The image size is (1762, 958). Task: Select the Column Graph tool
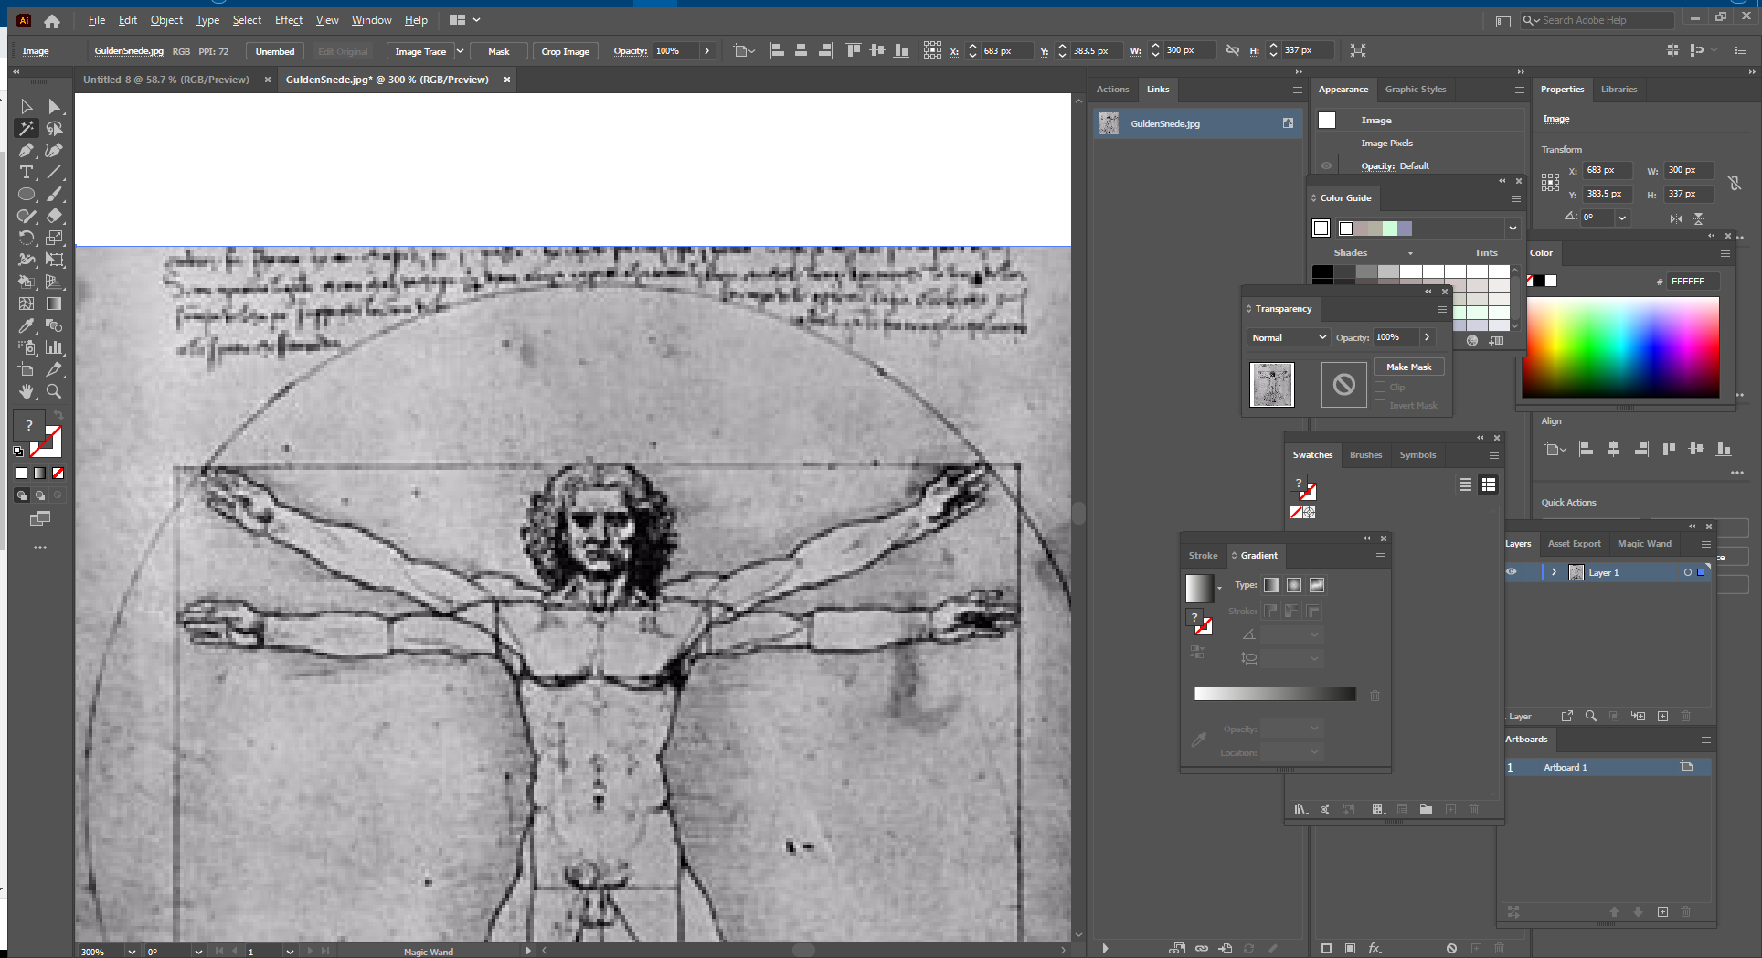click(x=55, y=347)
